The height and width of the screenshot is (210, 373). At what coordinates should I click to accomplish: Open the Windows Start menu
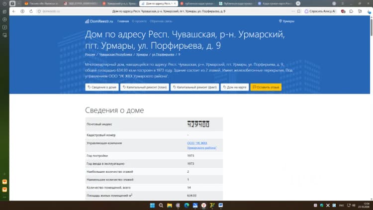pos(152,205)
